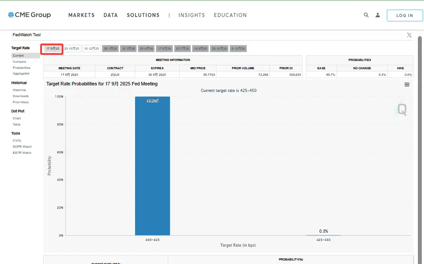Open Aggregated under Target Rate
The image size is (424, 264).
[21, 74]
